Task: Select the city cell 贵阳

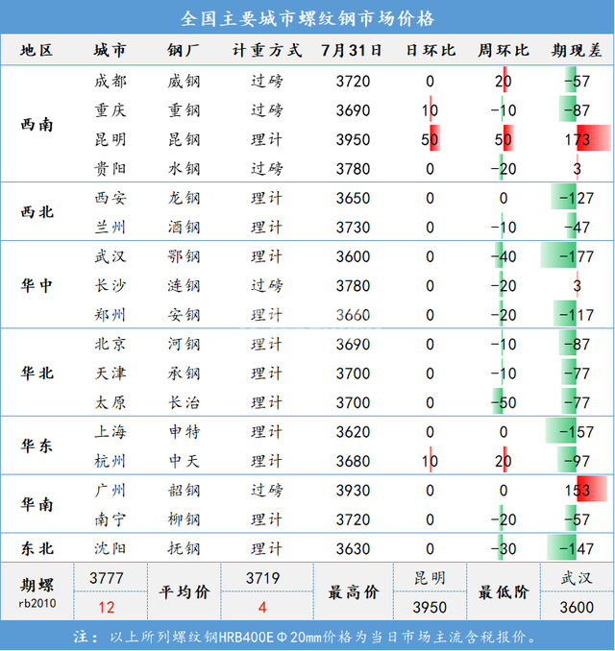Action: [x=111, y=169]
